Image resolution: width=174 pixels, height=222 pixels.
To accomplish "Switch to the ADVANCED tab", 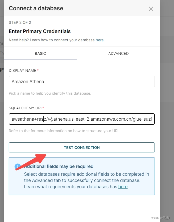I will click(x=118, y=54).
